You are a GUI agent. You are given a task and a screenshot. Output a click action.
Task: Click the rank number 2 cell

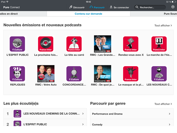tap(8, 123)
